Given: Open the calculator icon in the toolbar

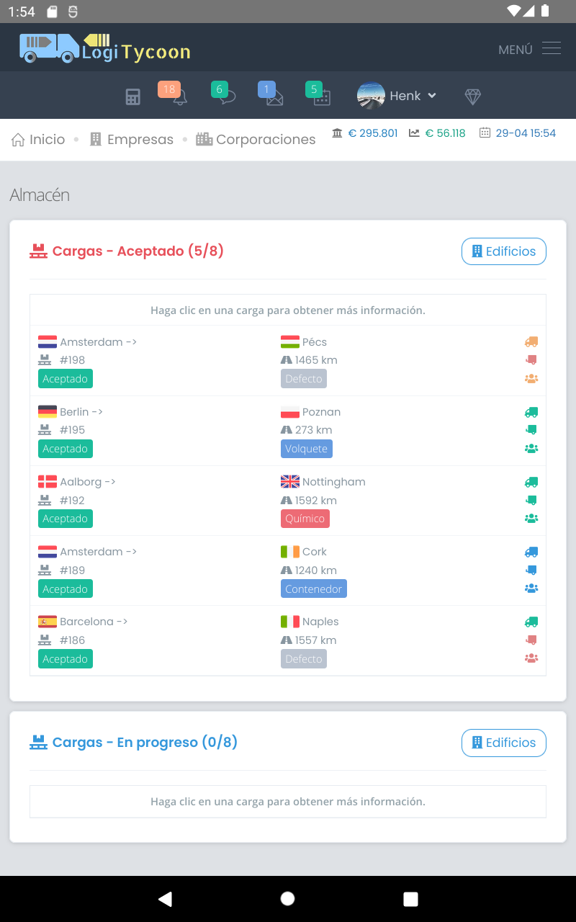Looking at the screenshot, I should point(132,97).
